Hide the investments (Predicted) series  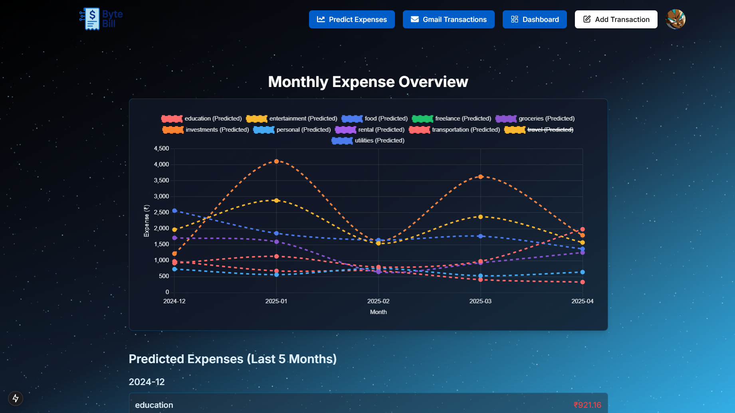[x=217, y=130]
